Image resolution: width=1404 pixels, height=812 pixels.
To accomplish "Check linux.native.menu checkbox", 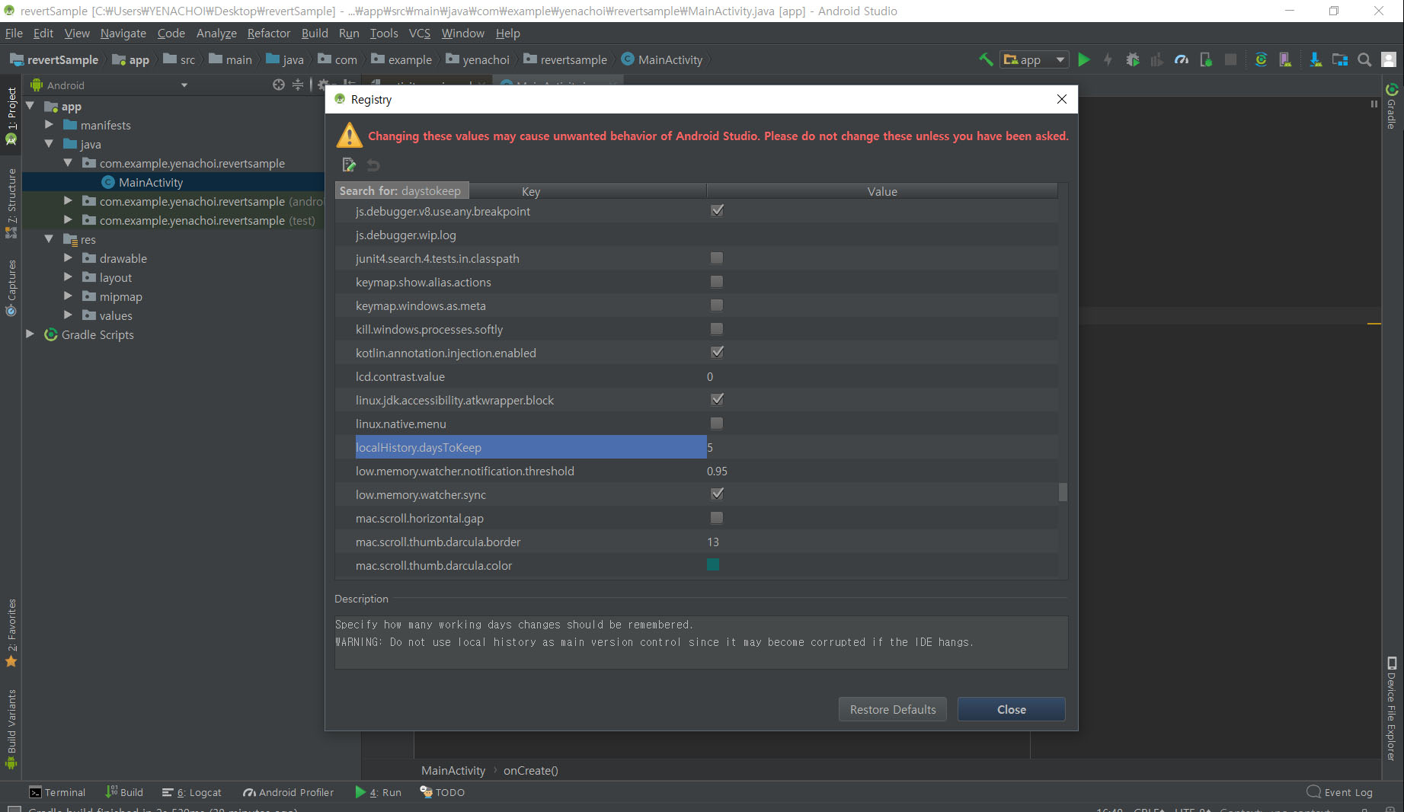I will 717,424.
